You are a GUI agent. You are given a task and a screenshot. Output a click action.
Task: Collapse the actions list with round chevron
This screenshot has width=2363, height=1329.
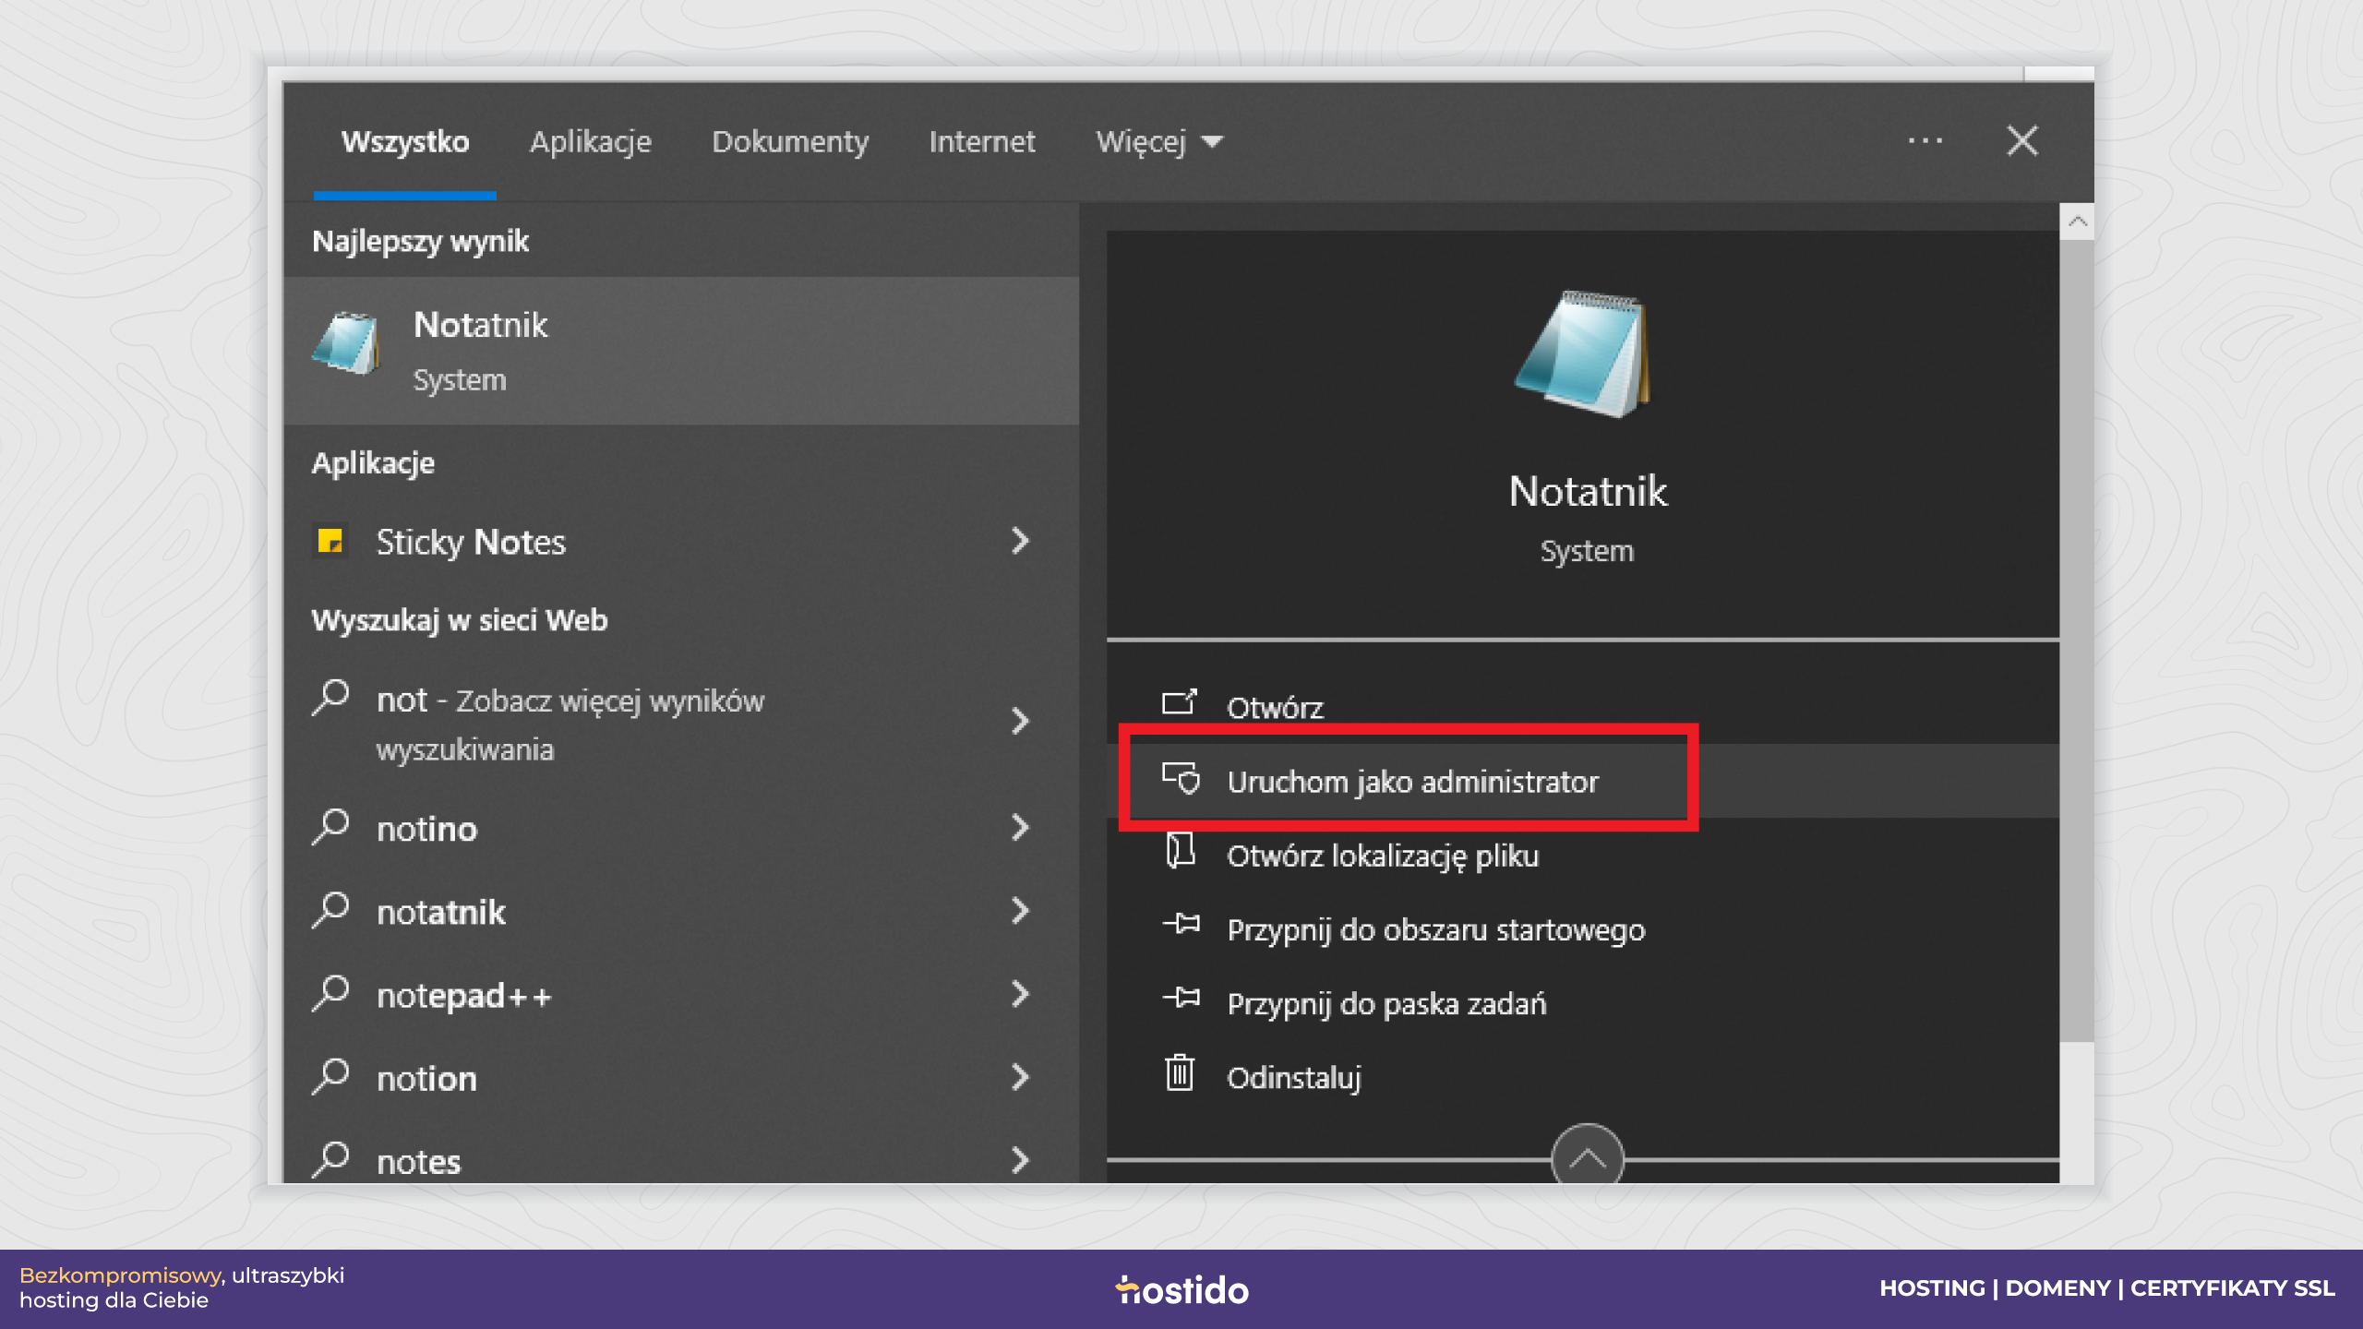tap(1587, 1155)
